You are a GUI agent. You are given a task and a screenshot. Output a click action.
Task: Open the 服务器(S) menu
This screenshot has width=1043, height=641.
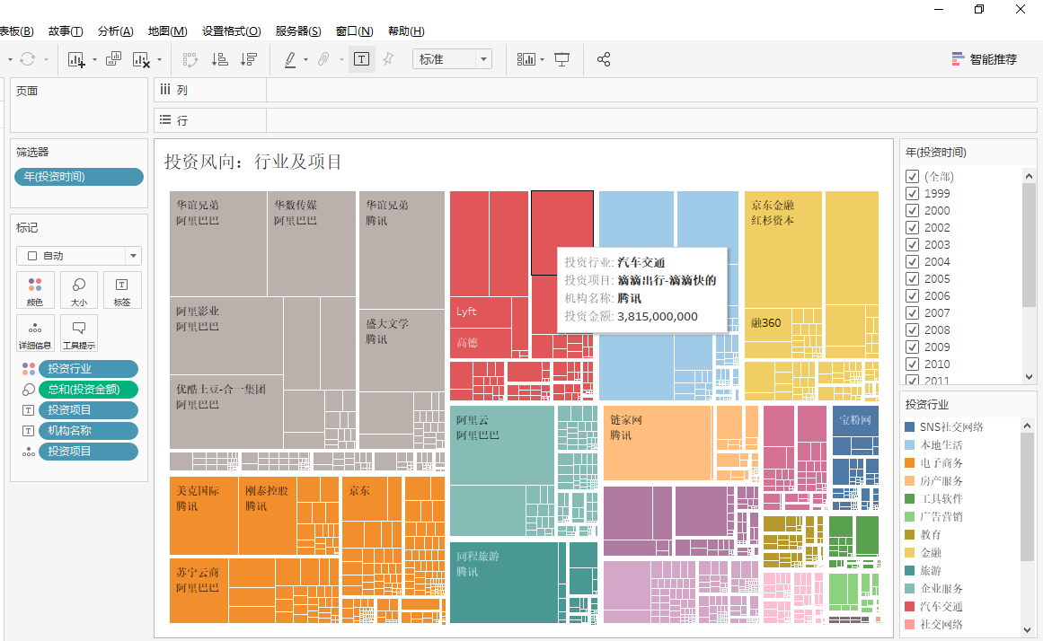pos(298,31)
